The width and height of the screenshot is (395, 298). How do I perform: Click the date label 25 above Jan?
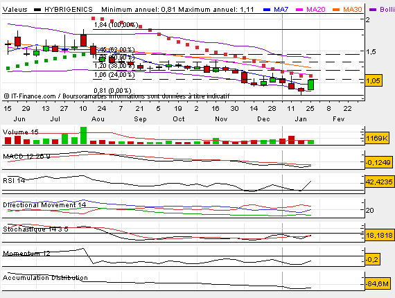click(310, 109)
